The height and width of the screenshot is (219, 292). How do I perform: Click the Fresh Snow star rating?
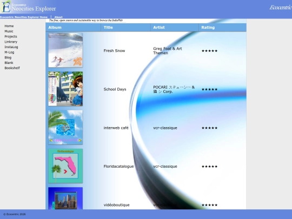point(209,51)
